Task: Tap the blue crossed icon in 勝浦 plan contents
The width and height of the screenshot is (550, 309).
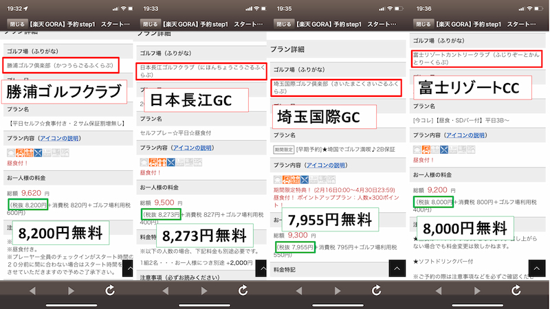Action: (38, 152)
